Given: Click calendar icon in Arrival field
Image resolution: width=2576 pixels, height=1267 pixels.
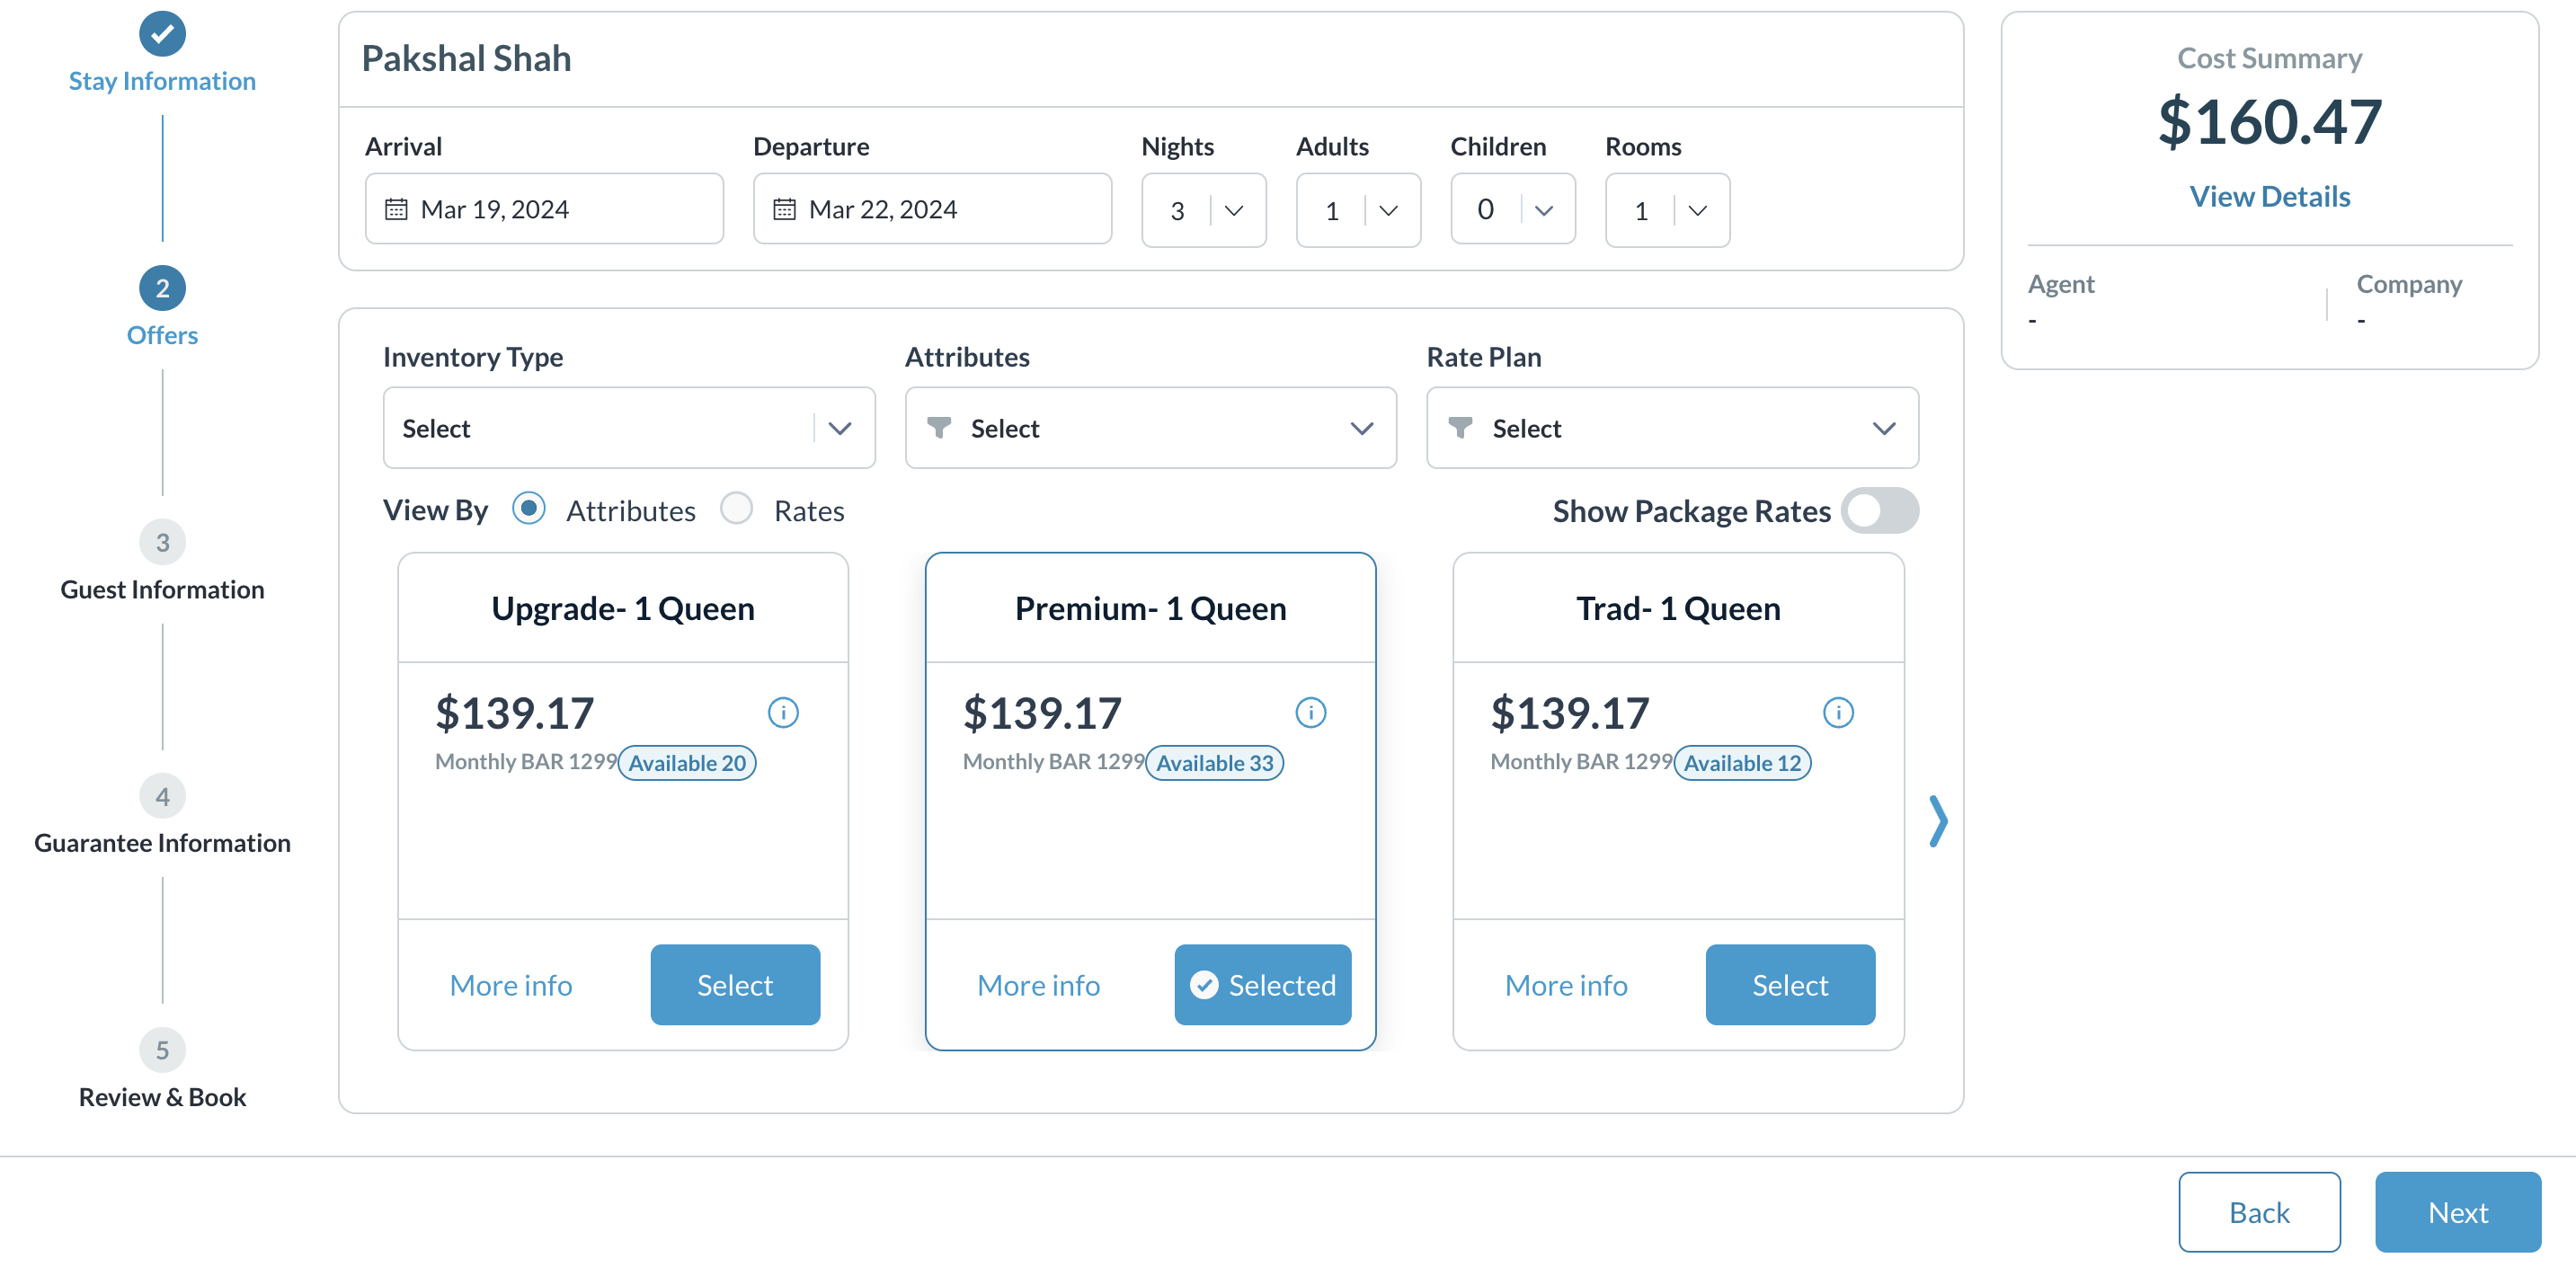Looking at the screenshot, I should [x=396, y=209].
